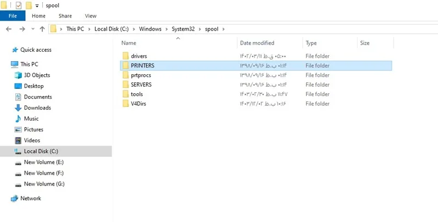Open the File ribbon tab
The width and height of the screenshot is (438, 222).
pos(13,16)
